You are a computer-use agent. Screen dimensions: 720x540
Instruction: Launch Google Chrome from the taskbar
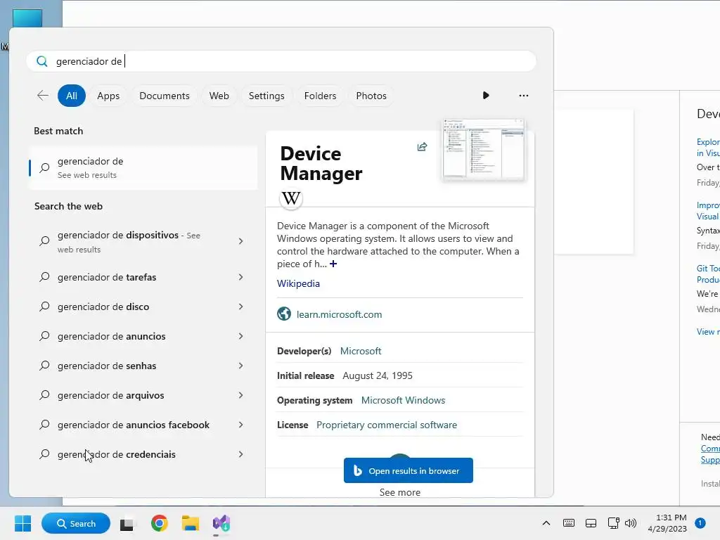(160, 523)
